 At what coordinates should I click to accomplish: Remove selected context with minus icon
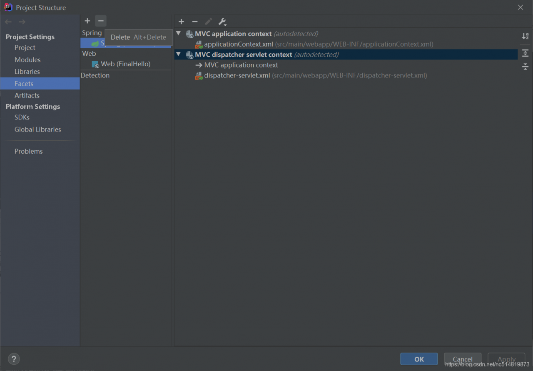pos(195,22)
